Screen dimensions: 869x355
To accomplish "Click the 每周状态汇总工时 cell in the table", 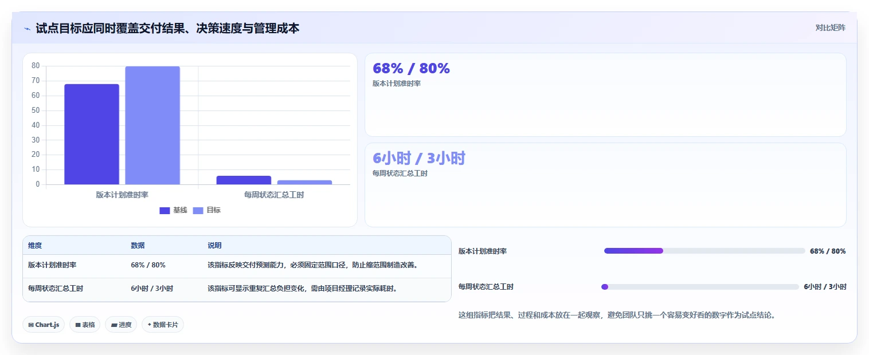I will click(x=56, y=289).
